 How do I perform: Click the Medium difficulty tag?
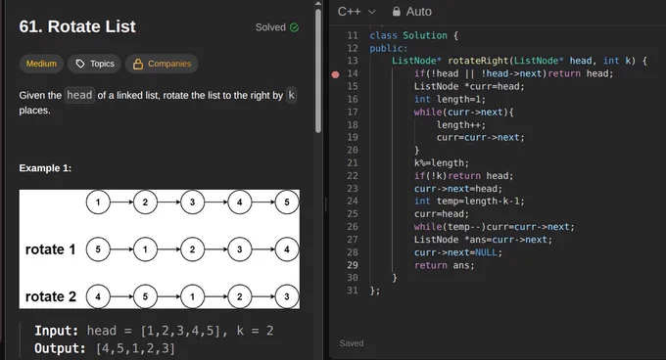41,64
